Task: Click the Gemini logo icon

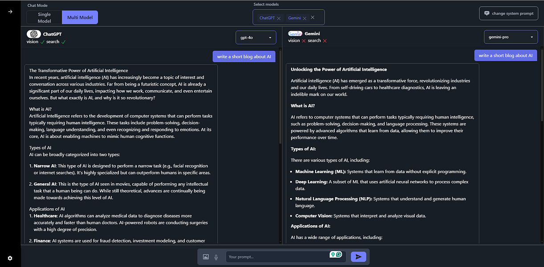Action: [x=295, y=33]
